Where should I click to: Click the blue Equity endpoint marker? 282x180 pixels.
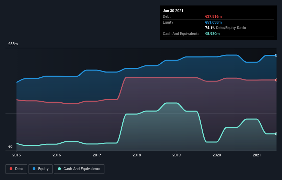tap(276, 55)
